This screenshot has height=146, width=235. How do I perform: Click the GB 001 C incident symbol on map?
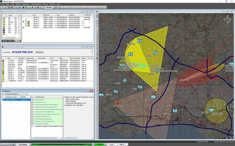coord(122,65)
